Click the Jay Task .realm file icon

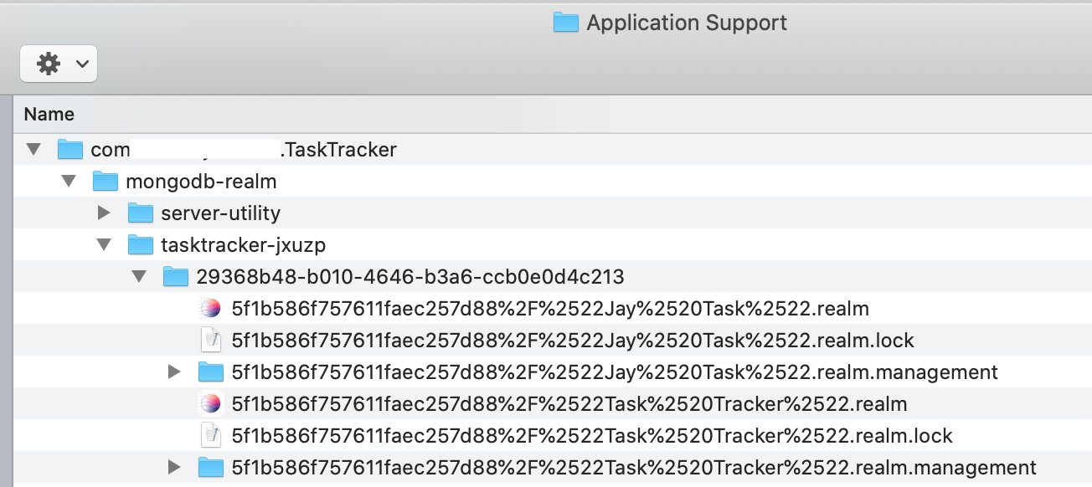pos(211,309)
